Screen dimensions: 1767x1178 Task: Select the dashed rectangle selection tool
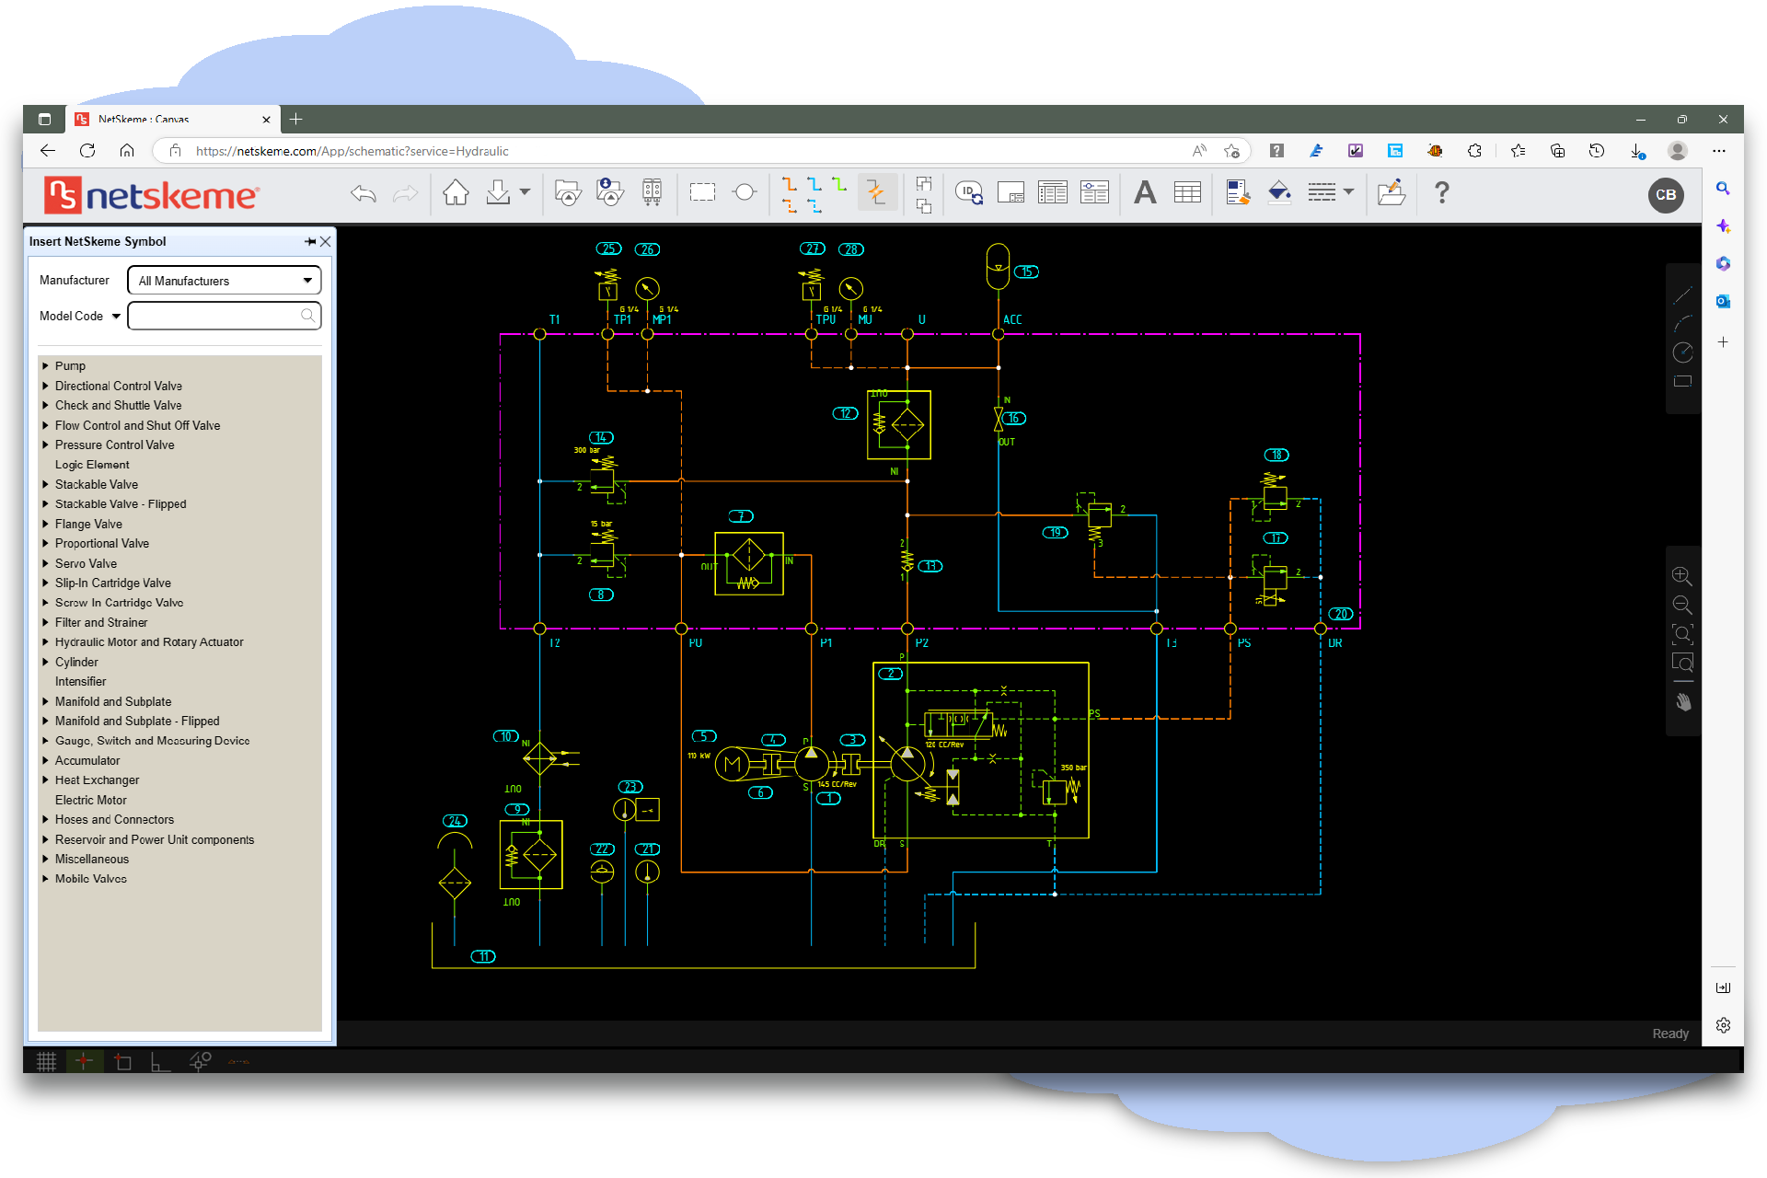tap(702, 192)
